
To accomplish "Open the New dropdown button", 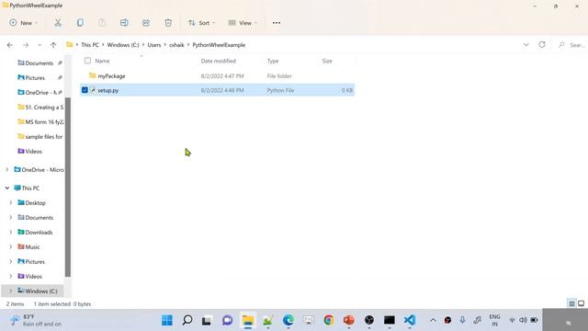I will (24, 23).
